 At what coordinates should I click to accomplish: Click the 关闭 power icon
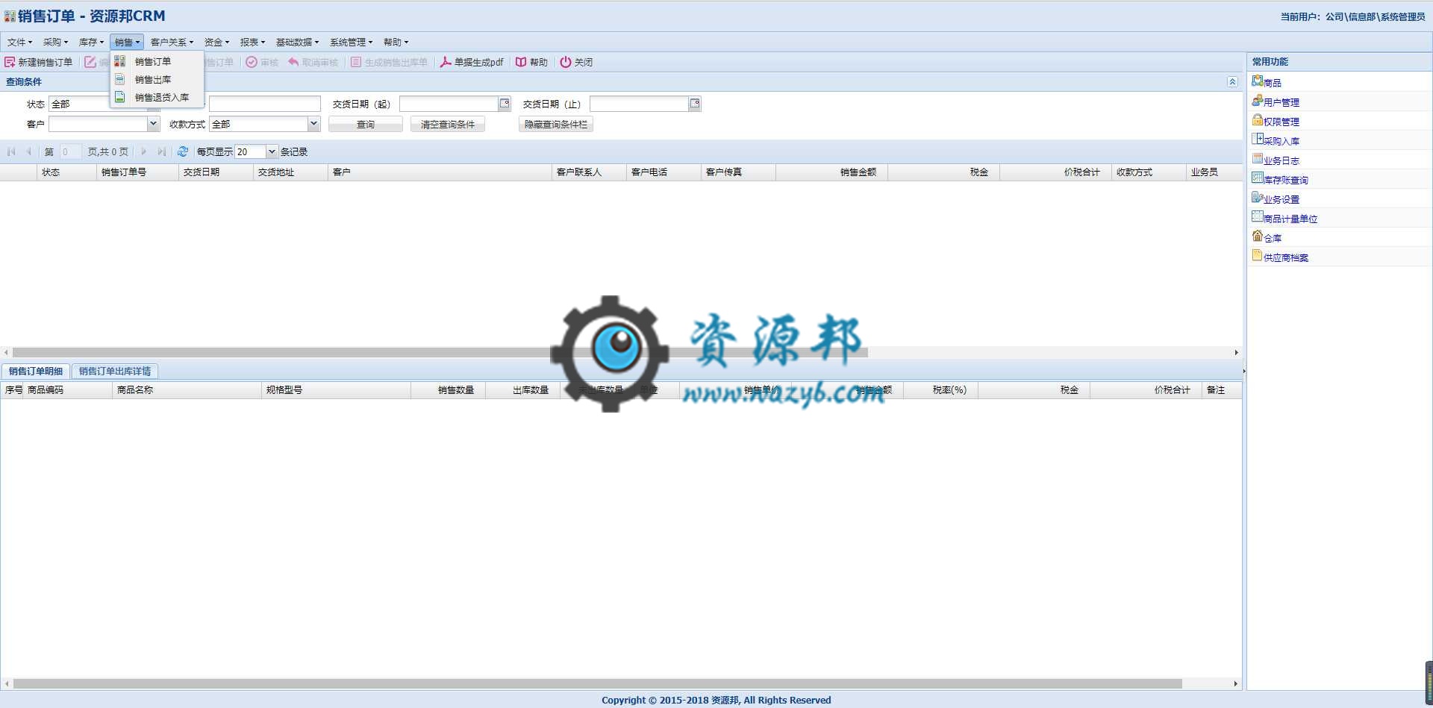pyautogui.click(x=566, y=62)
